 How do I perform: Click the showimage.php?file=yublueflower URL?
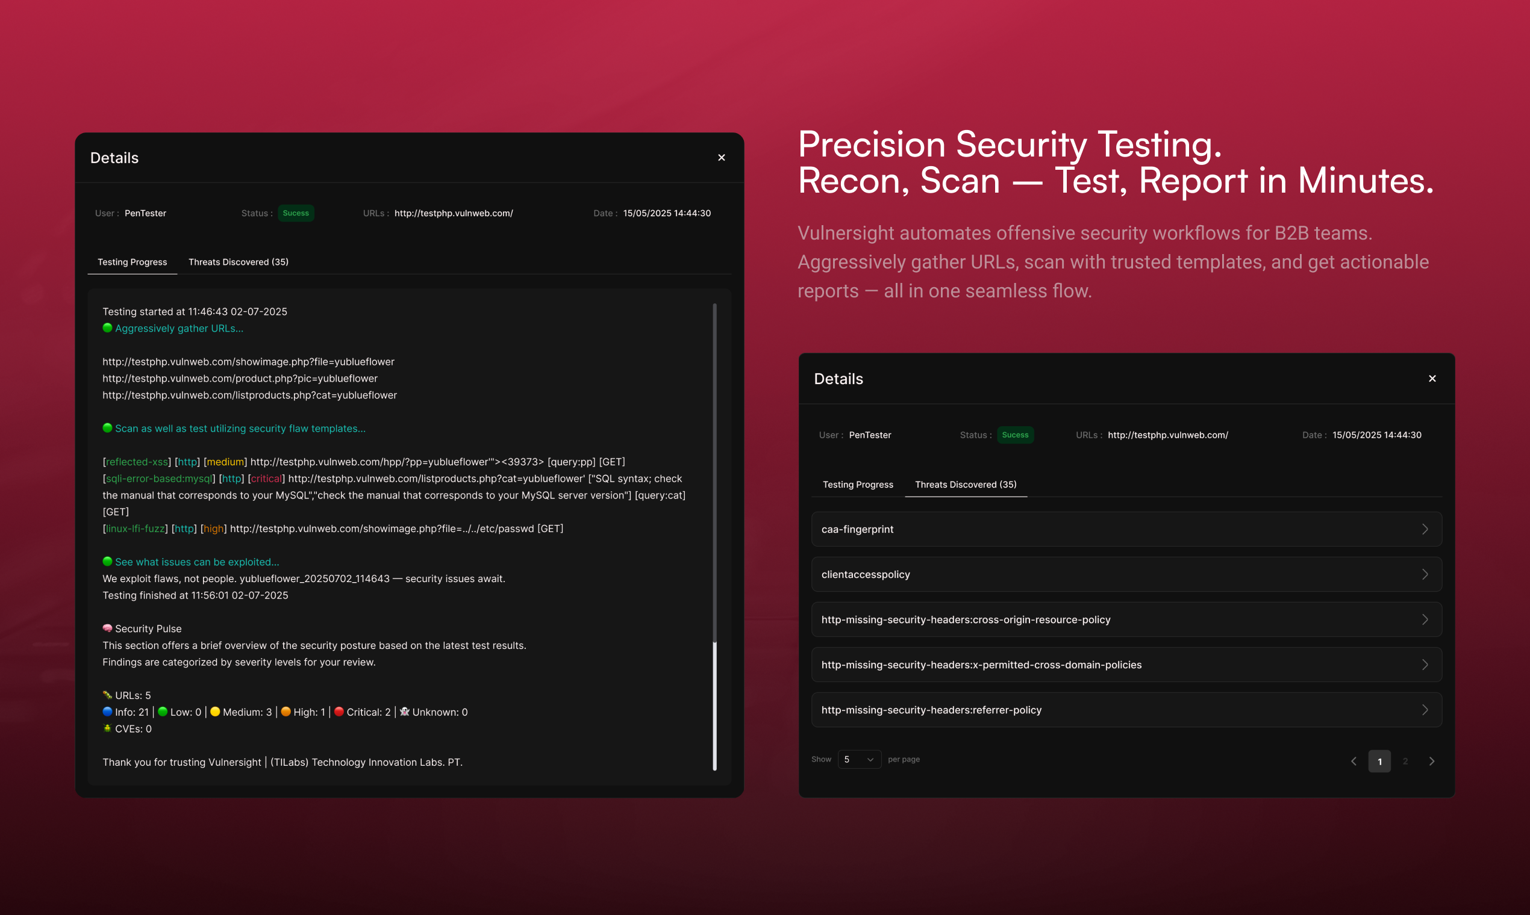248,362
